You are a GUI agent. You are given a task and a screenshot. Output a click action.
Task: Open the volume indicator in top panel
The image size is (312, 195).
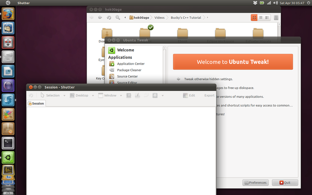tap(275, 3)
